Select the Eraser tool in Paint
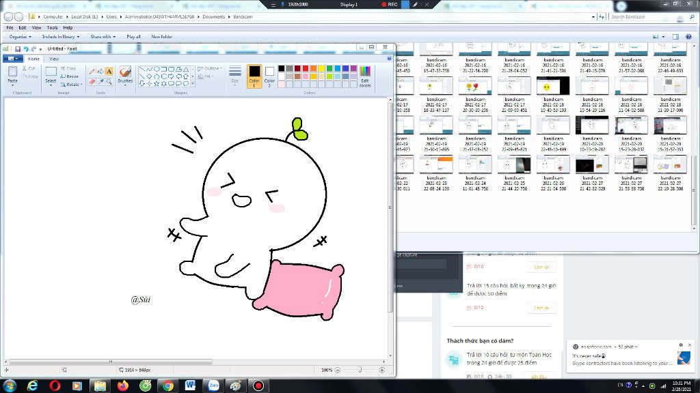This screenshot has height=393, width=700. click(x=92, y=82)
